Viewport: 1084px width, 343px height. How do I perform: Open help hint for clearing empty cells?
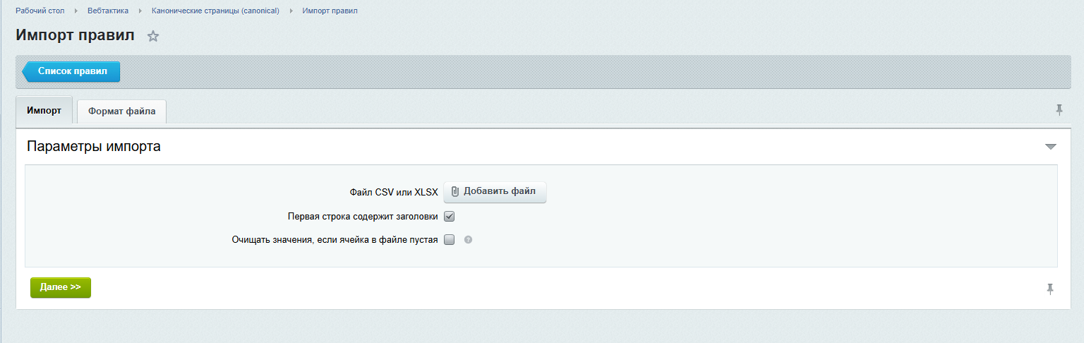tap(468, 240)
